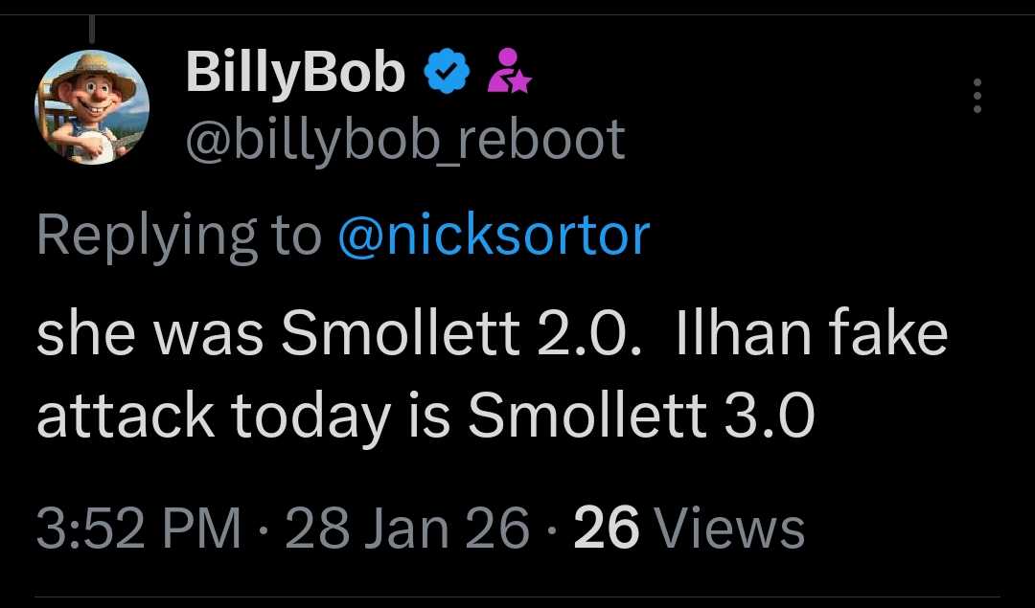Click the thread connector line above avatar
Image resolution: width=1035 pixels, height=608 pixels.
click(x=90, y=31)
